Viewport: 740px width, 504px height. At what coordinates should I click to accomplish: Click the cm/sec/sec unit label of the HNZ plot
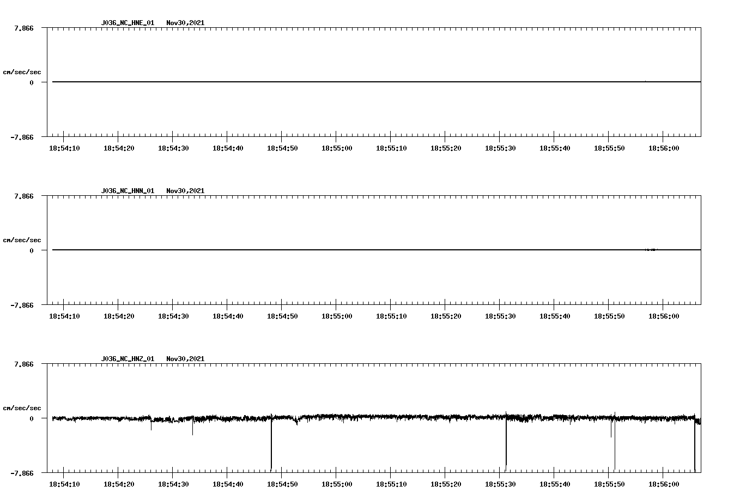pos(22,408)
